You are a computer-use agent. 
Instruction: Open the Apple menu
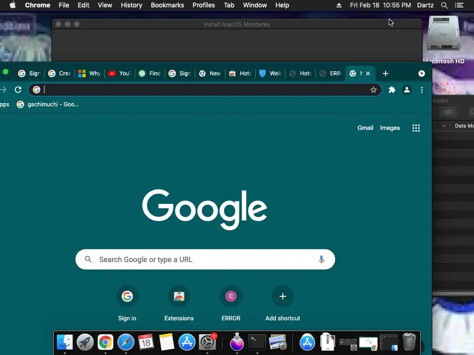pyautogui.click(x=12, y=5)
